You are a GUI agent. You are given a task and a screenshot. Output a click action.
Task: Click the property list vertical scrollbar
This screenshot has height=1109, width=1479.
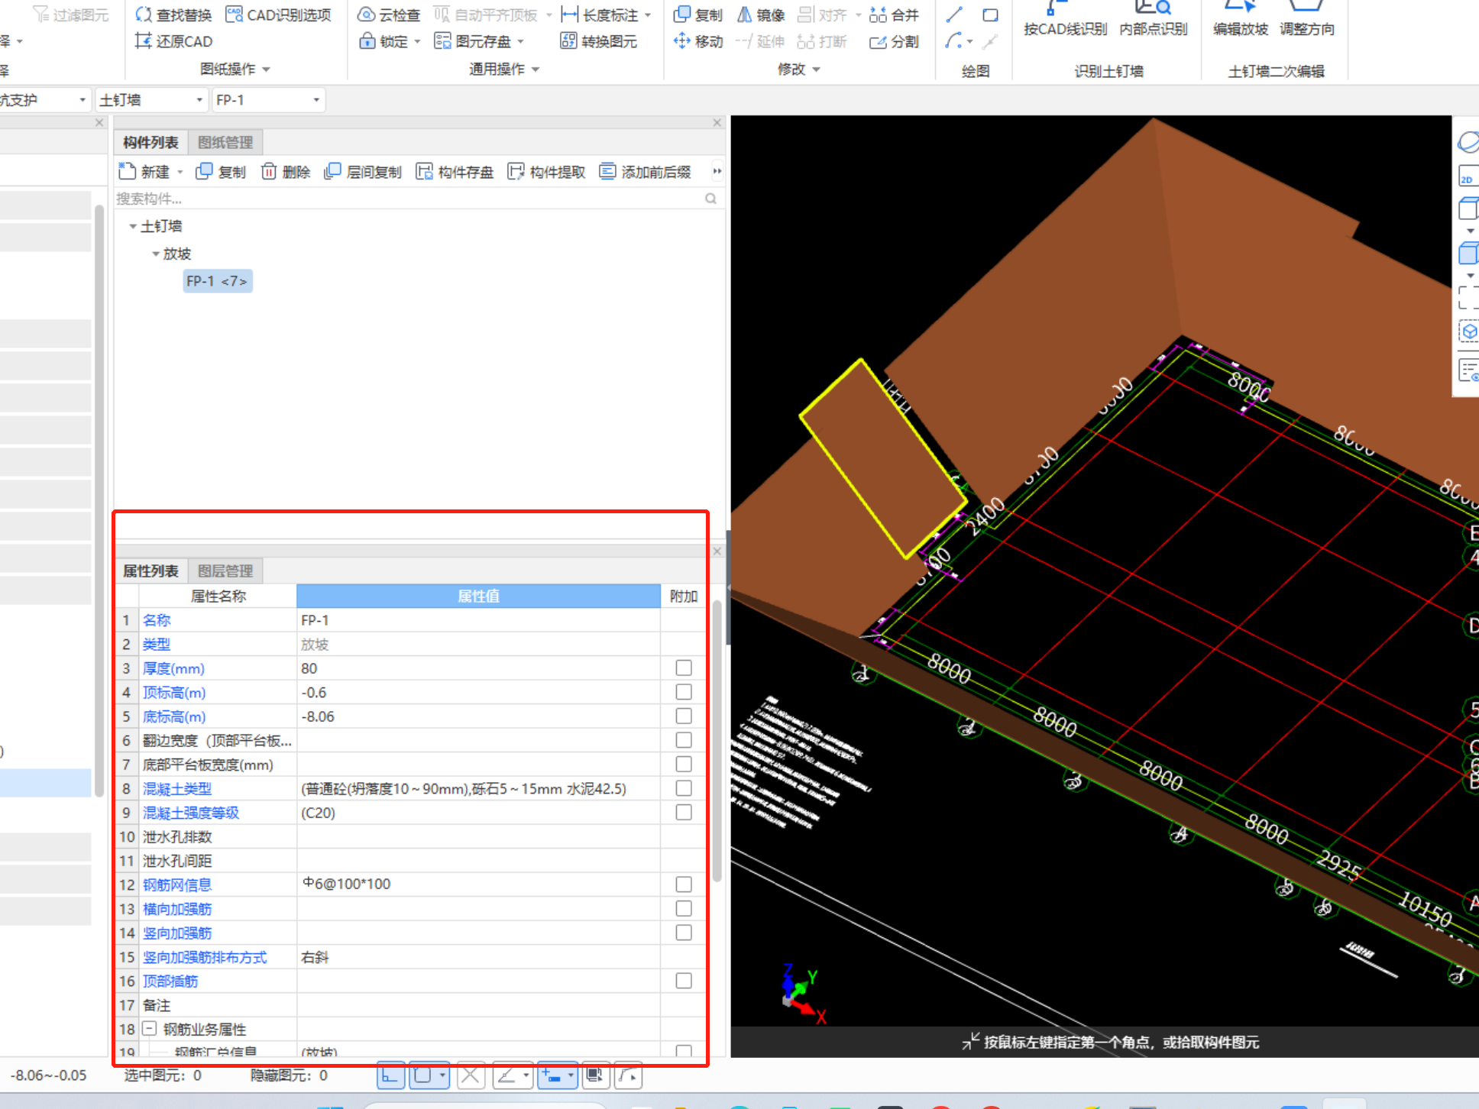[x=717, y=741]
